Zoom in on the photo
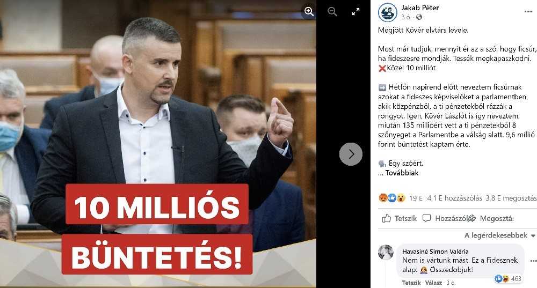 (309, 12)
